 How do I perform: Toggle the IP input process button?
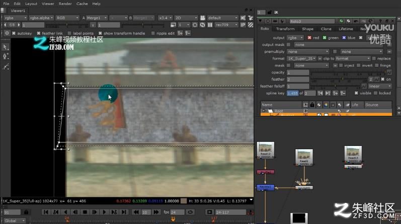pos(243,25)
